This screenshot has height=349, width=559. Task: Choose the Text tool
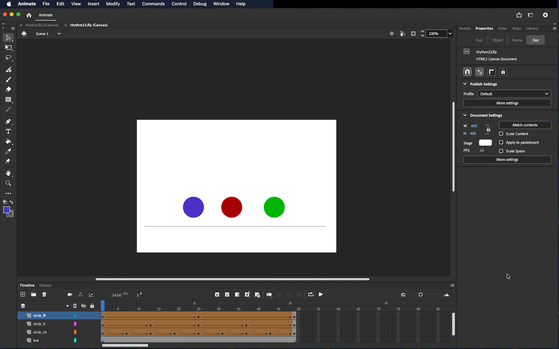tap(8, 131)
